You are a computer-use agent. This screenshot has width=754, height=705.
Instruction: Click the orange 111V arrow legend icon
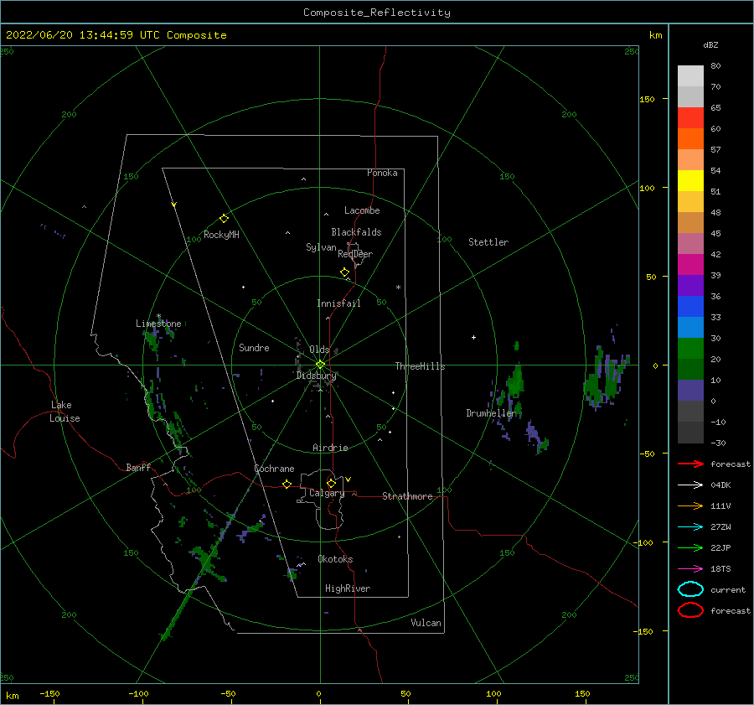click(690, 505)
